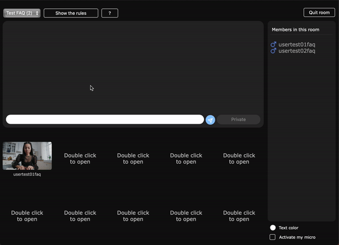The height and width of the screenshot is (245, 339).
Task: Pick text color with white swatch
Action: [x=273, y=228]
